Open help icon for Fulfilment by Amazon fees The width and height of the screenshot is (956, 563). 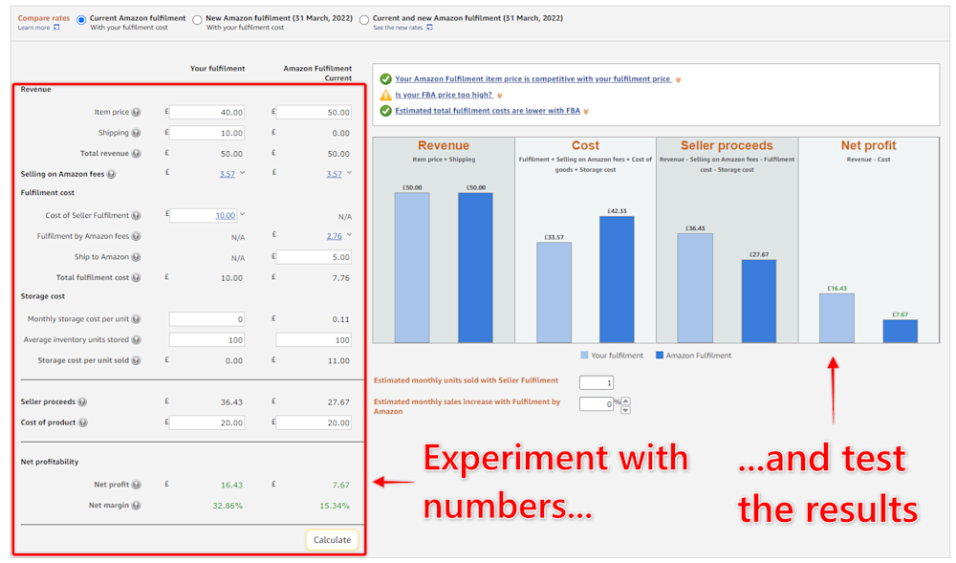point(137,236)
